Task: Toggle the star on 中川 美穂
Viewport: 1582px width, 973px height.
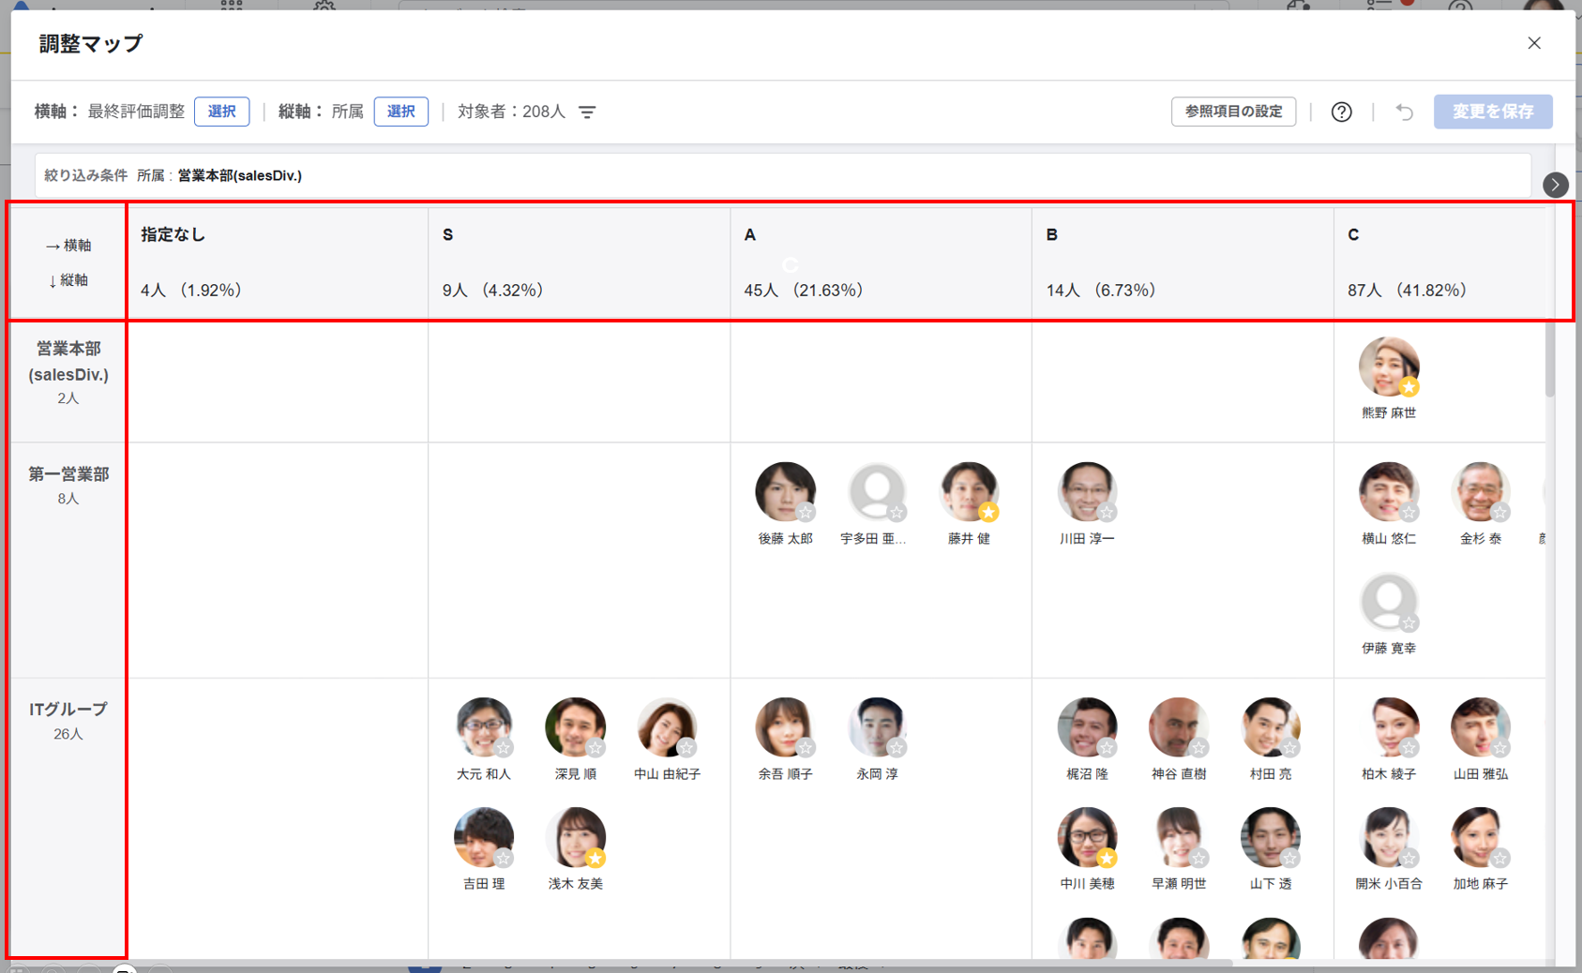Action: [x=1107, y=858]
